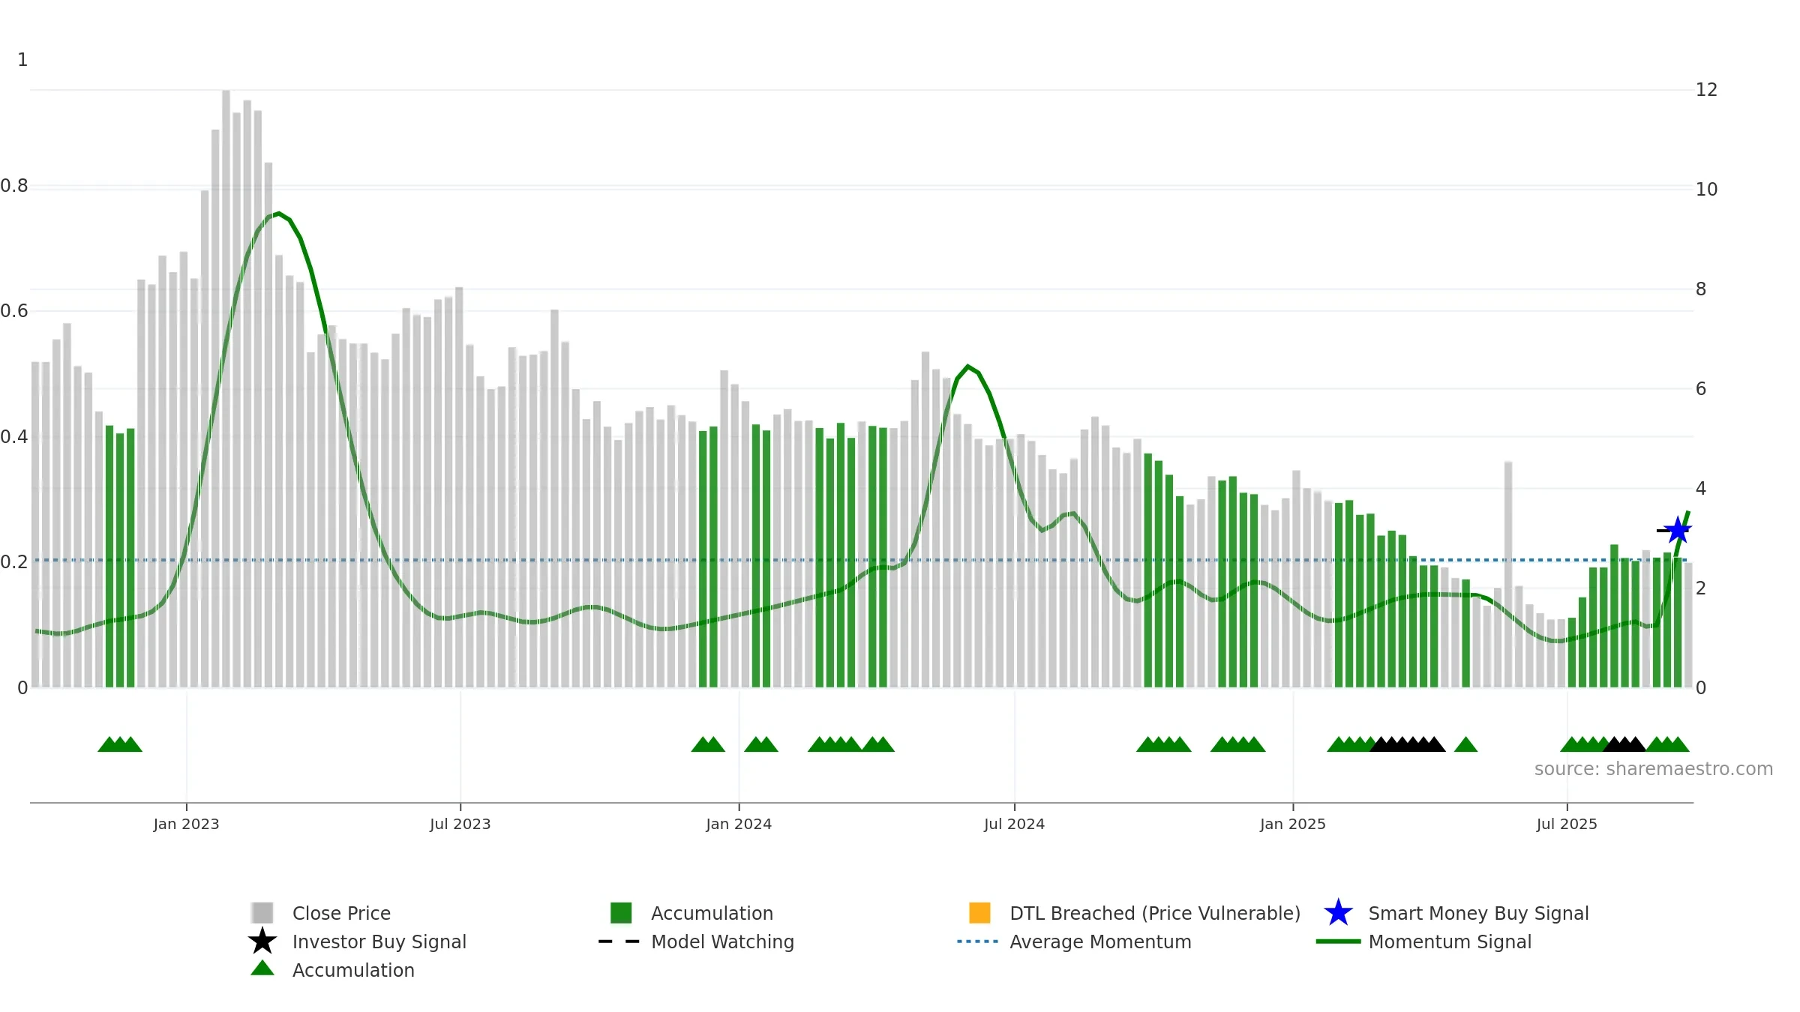The width and height of the screenshot is (1800, 1012).
Task: Click the Jul 2024 axis label
Action: [1014, 824]
